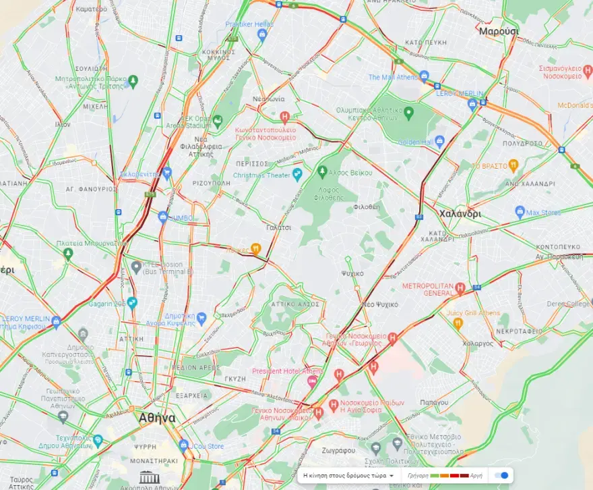Viewport: 593px width, 490px height.
Task: Click the KTEL Liosion bus terminal marker
Action: [x=136, y=267]
